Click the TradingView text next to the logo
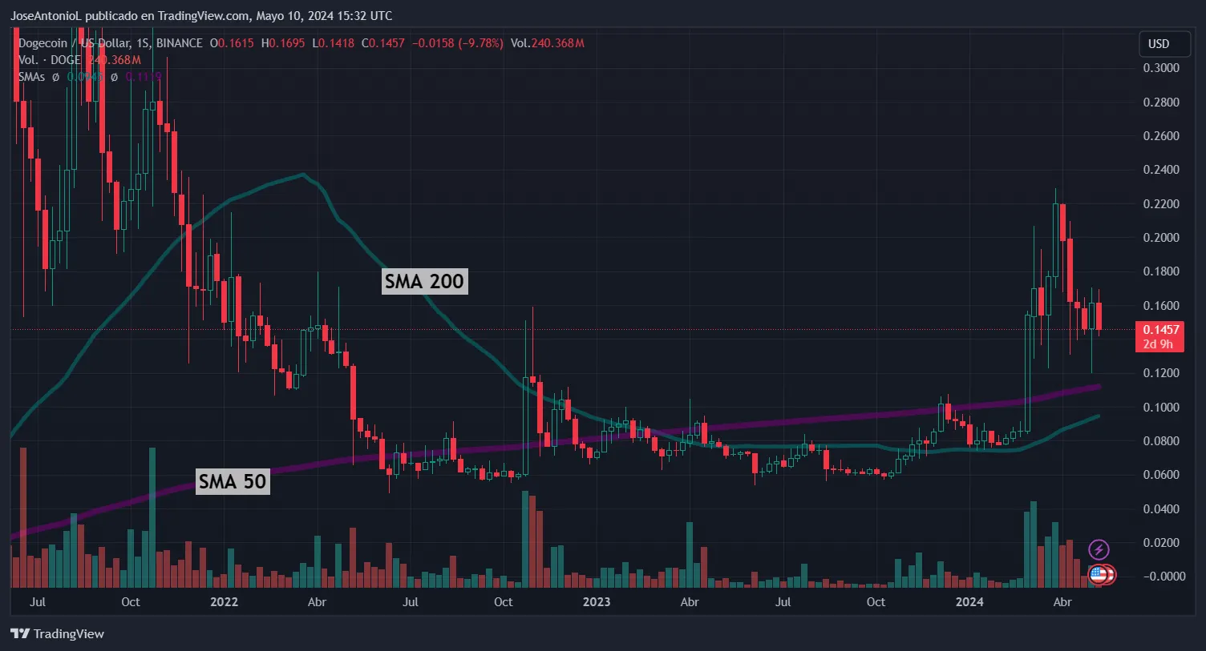The width and height of the screenshot is (1206, 651). (68, 633)
